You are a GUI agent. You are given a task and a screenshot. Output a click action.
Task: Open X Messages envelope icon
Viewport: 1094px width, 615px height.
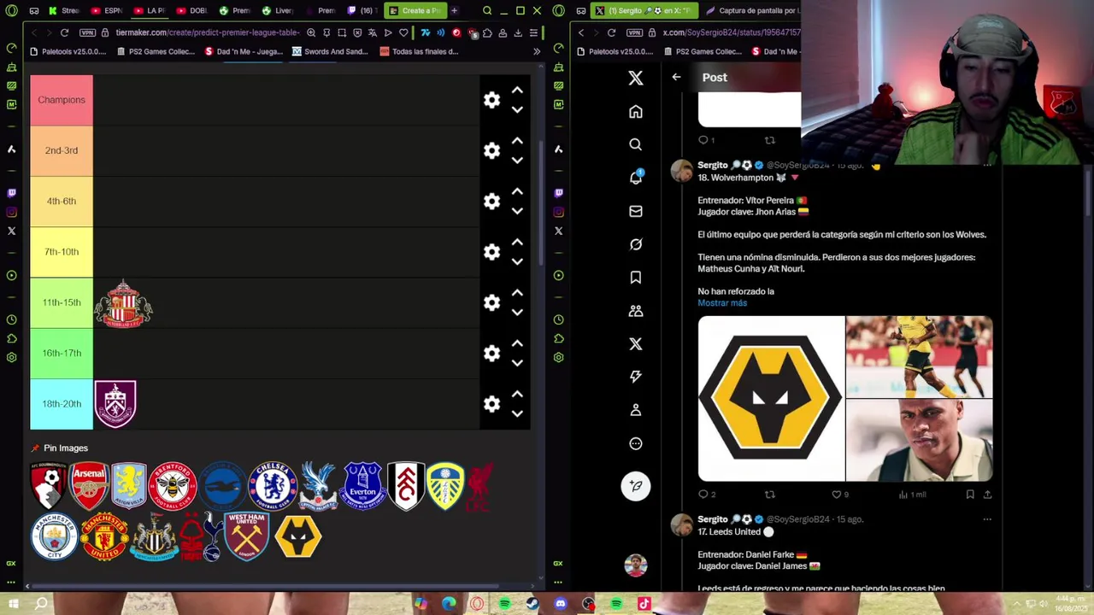pos(635,211)
